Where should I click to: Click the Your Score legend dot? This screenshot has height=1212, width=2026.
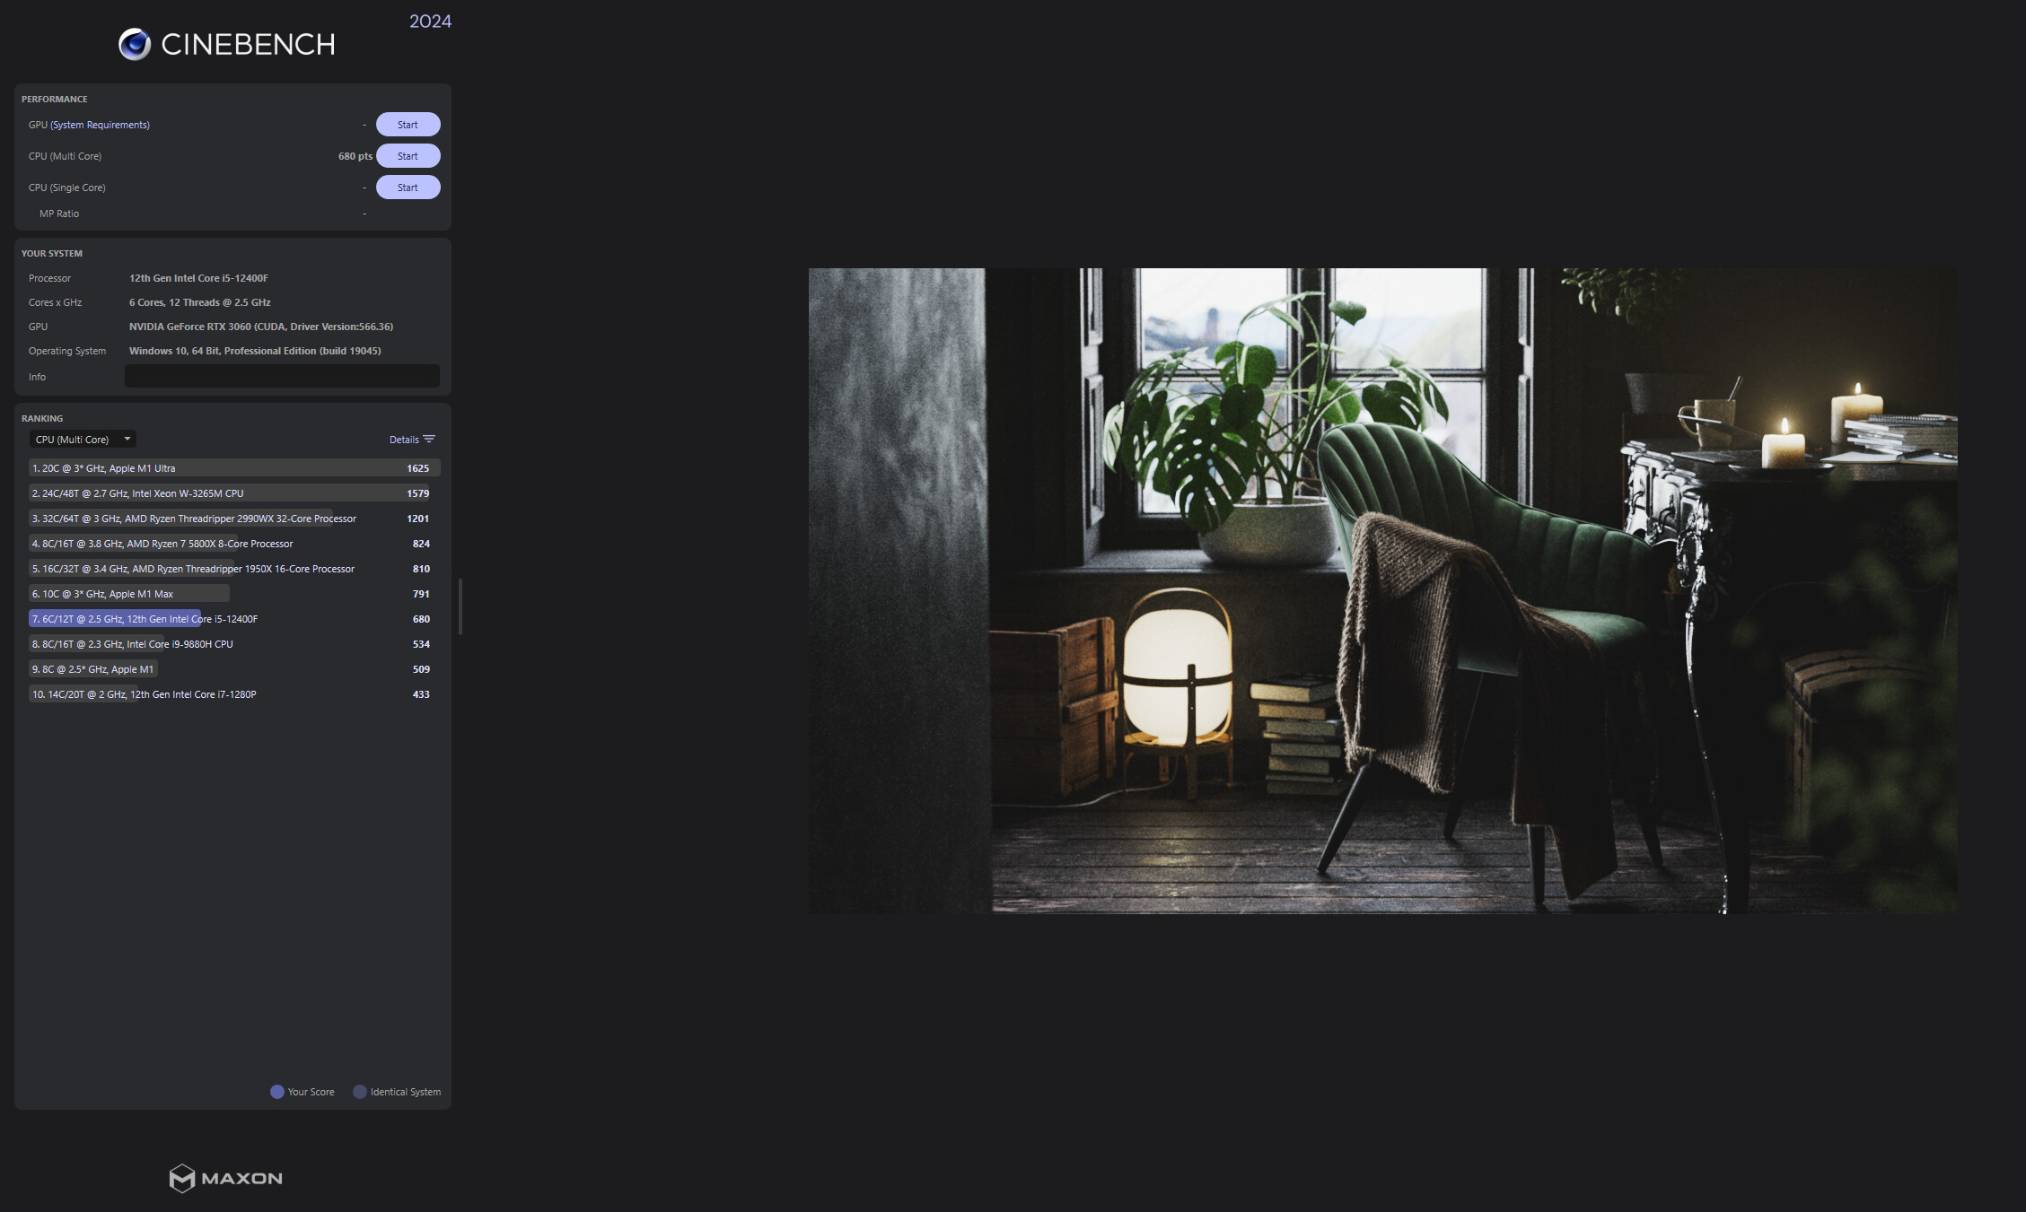pos(277,1092)
